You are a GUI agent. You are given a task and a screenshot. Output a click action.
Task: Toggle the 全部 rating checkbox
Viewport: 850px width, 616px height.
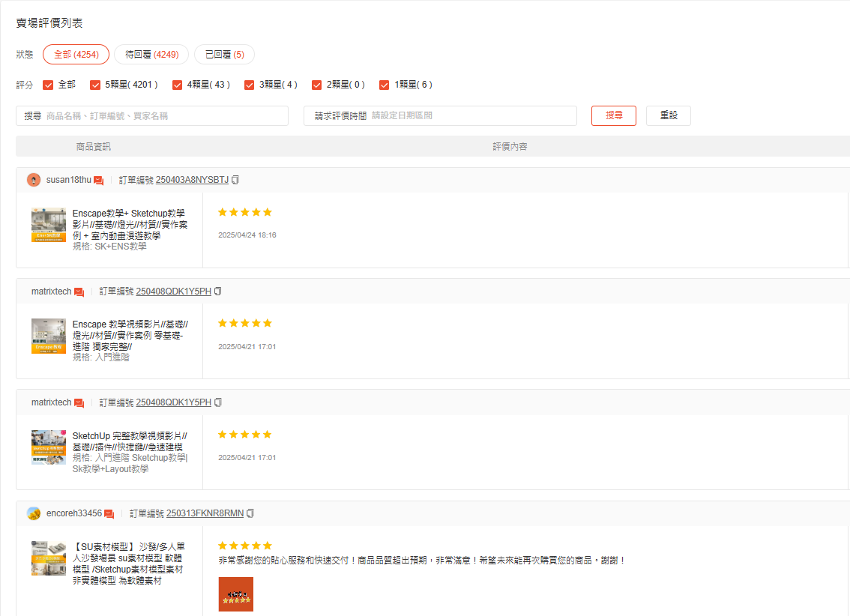pos(49,85)
